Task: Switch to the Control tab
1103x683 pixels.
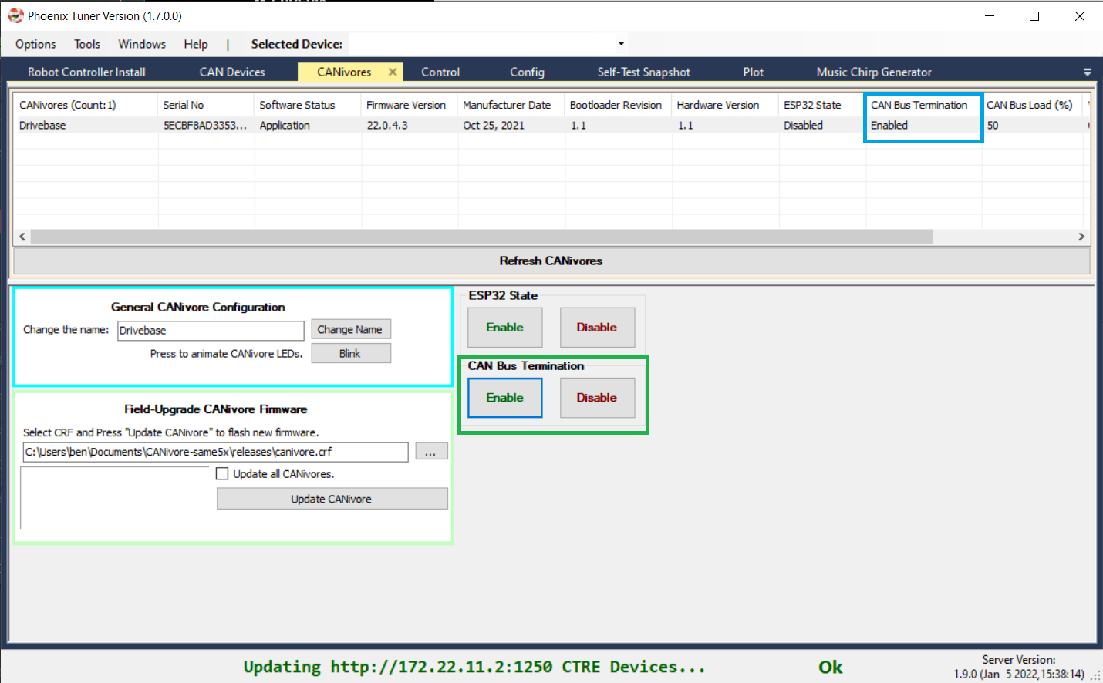Action: tap(440, 72)
